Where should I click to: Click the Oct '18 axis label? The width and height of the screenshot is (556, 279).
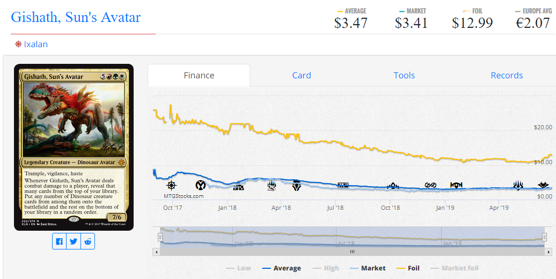click(x=390, y=208)
